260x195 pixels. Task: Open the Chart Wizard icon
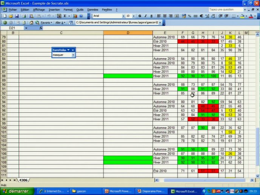coord(75,16)
